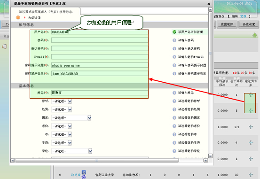Click the 数据维护 button in the background toolbar
The height and width of the screenshot is (179, 260).
[x=227, y=24]
